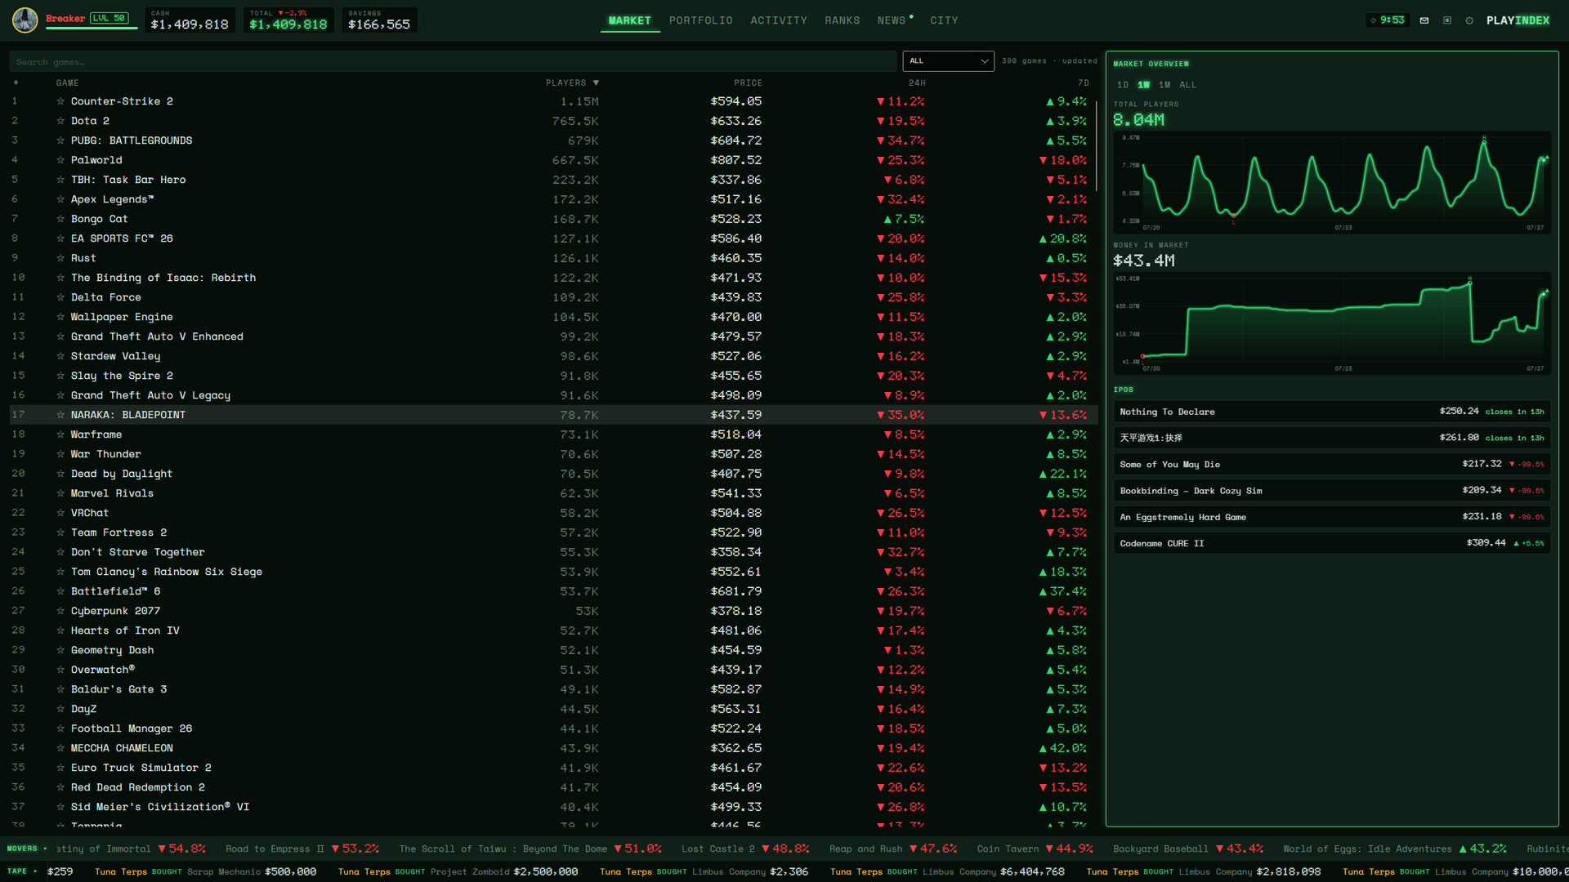Image resolution: width=1569 pixels, height=882 pixels.
Task: Open the Tom Clancy's Rainbow Six Siege row
Action: click(552, 572)
